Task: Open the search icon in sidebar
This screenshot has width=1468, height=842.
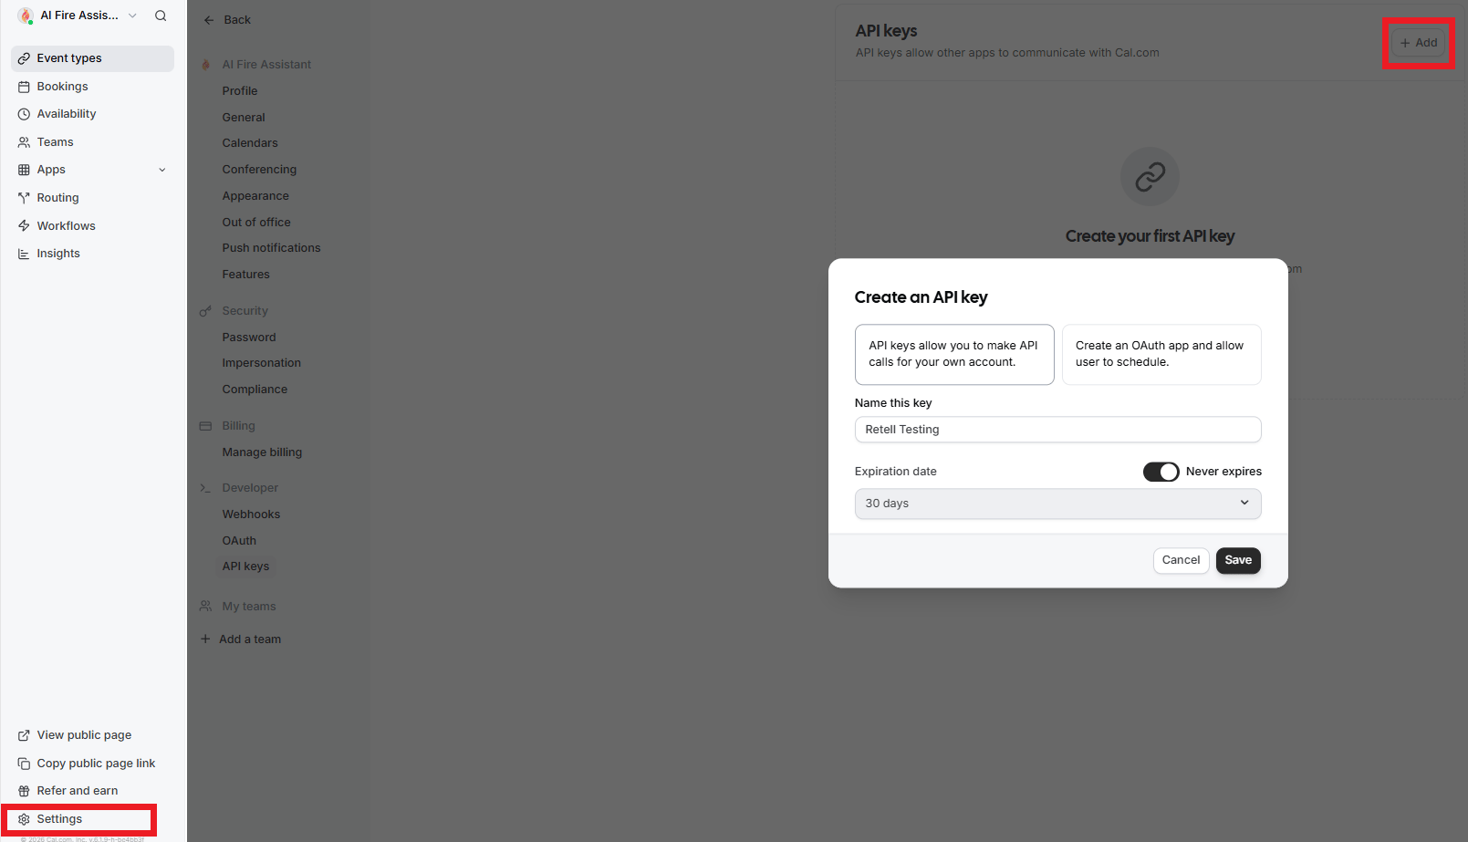Action: 161,16
